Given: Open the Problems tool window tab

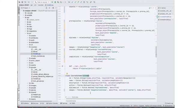Looking at the screenshot, I should coord(25,103).
